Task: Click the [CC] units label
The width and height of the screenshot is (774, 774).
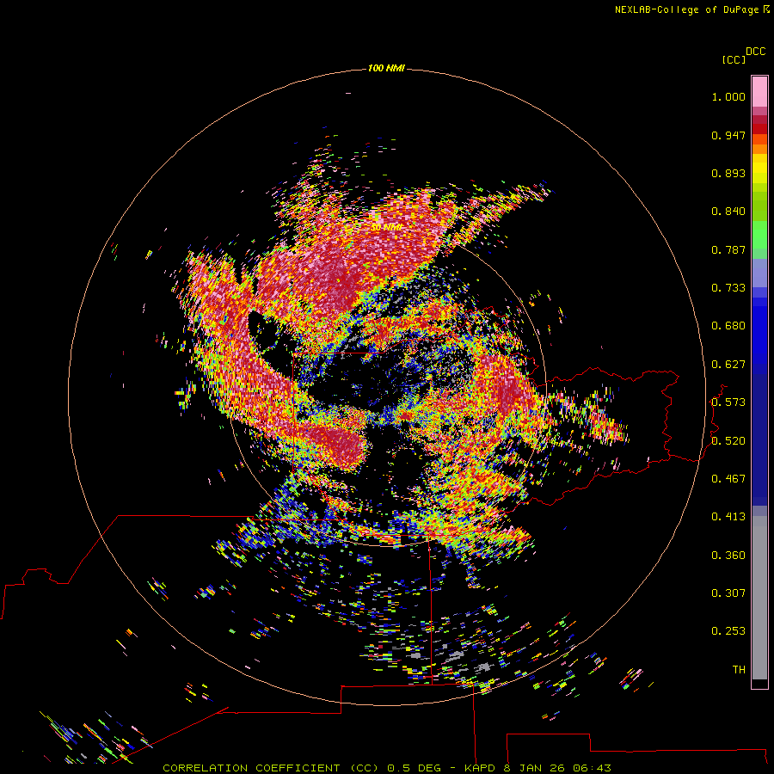Action: 734,59
